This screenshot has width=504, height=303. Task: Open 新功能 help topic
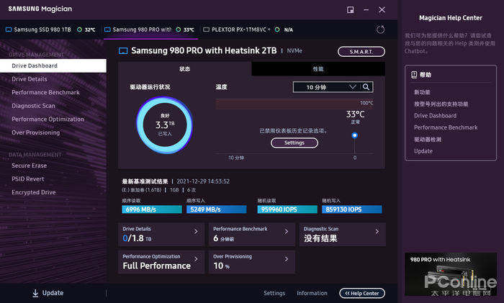pos(422,92)
